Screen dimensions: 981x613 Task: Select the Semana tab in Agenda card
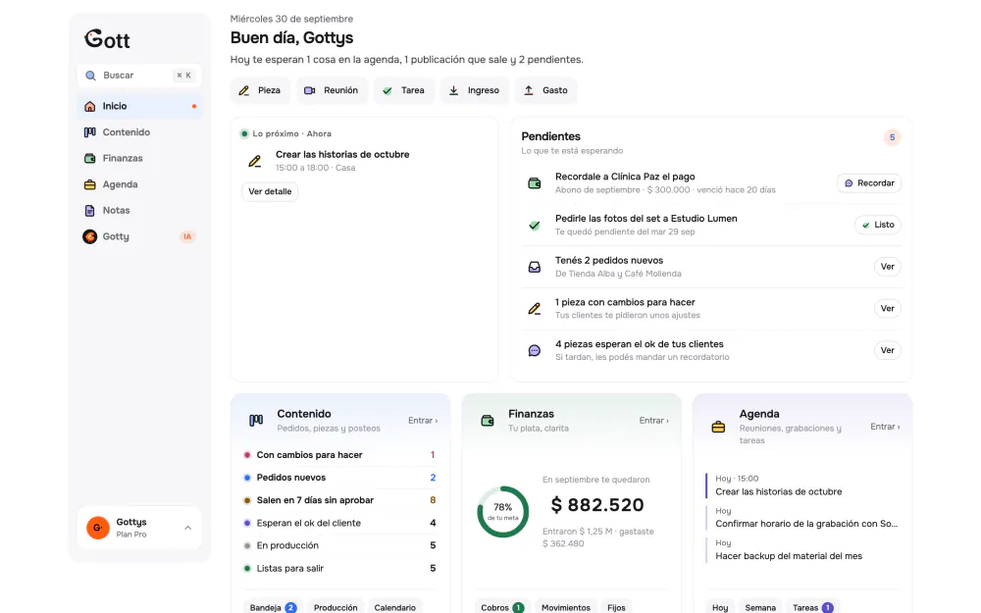[x=760, y=607]
